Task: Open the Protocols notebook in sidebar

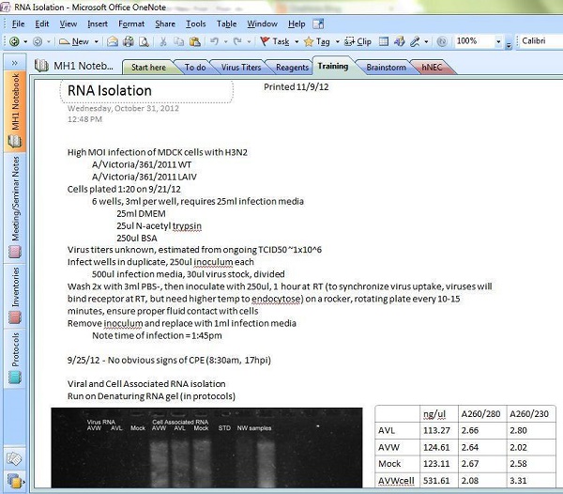Action: tap(15, 358)
